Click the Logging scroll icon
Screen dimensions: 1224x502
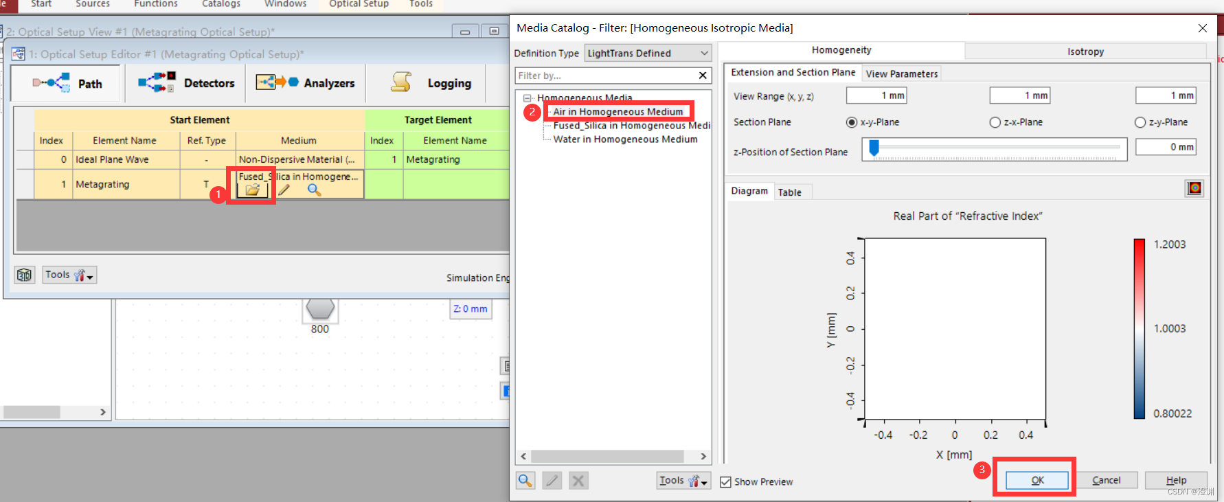pyautogui.click(x=401, y=82)
